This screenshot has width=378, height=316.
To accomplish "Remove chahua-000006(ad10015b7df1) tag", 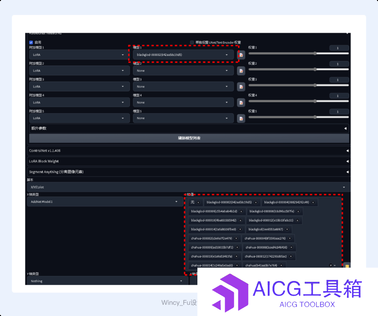I will pyautogui.click(x=237, y=247).
